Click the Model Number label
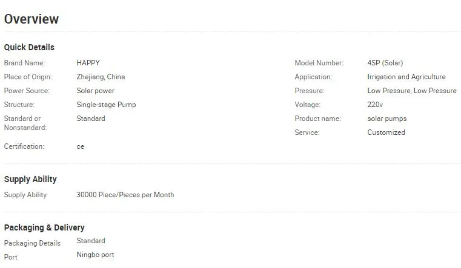 pyautogui.click(x=319, y=63)
